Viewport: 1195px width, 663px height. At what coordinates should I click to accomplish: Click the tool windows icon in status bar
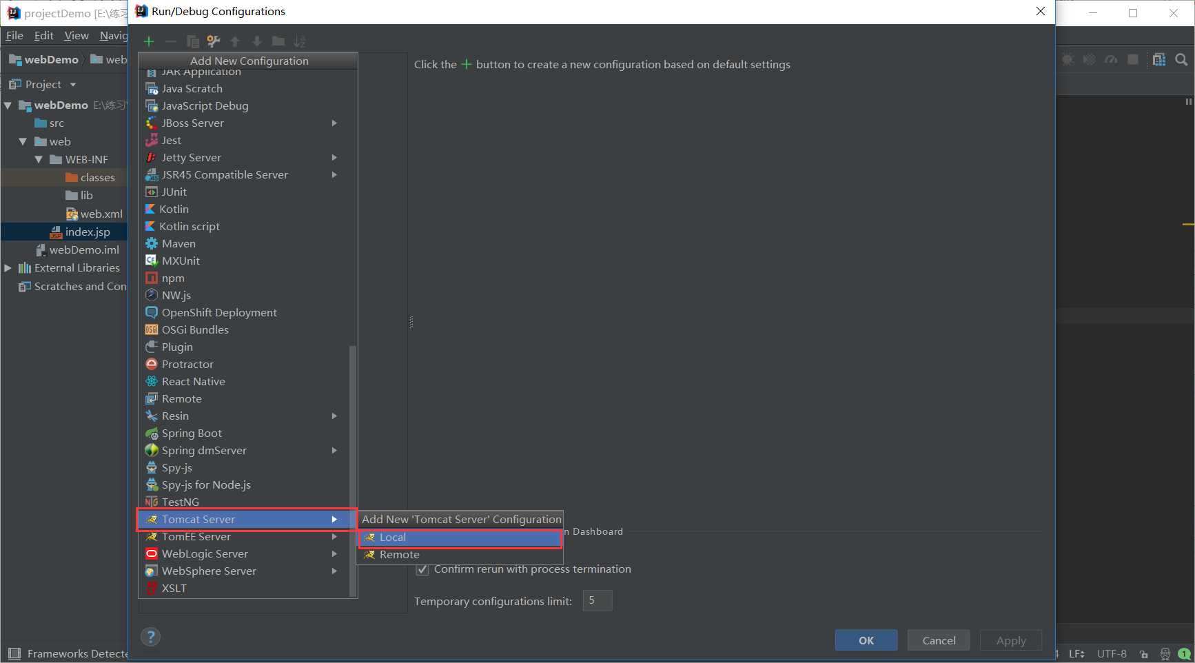tap(14, 653)
